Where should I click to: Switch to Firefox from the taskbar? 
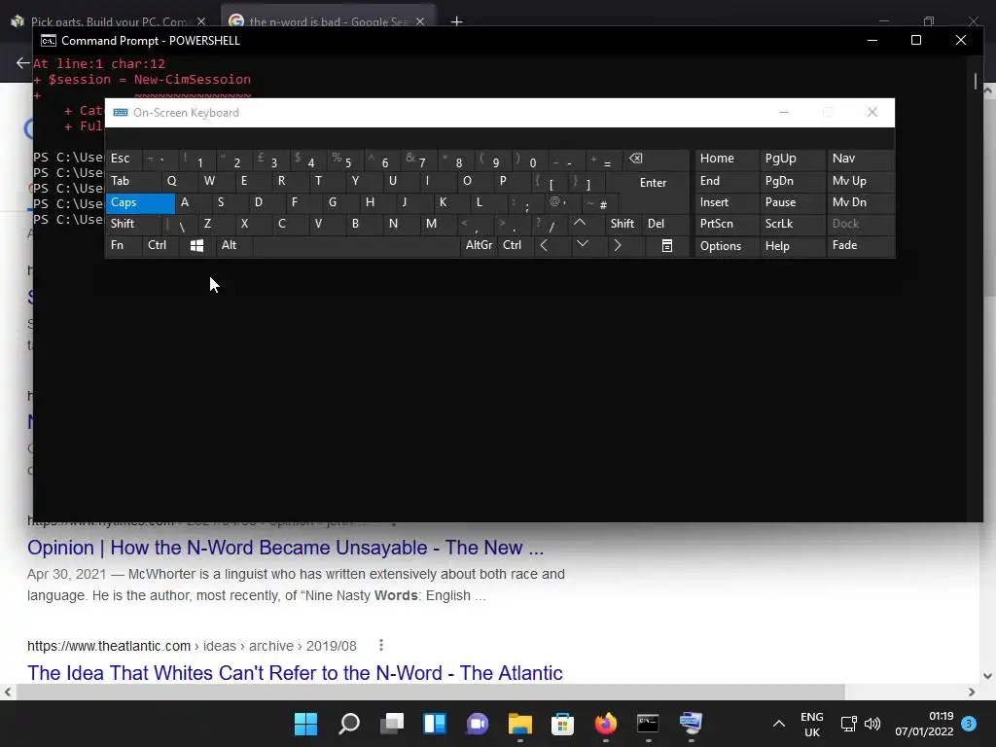[x=605, y=724]
